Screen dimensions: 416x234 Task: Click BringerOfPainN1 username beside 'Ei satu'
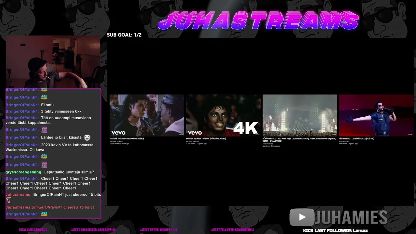22,105
